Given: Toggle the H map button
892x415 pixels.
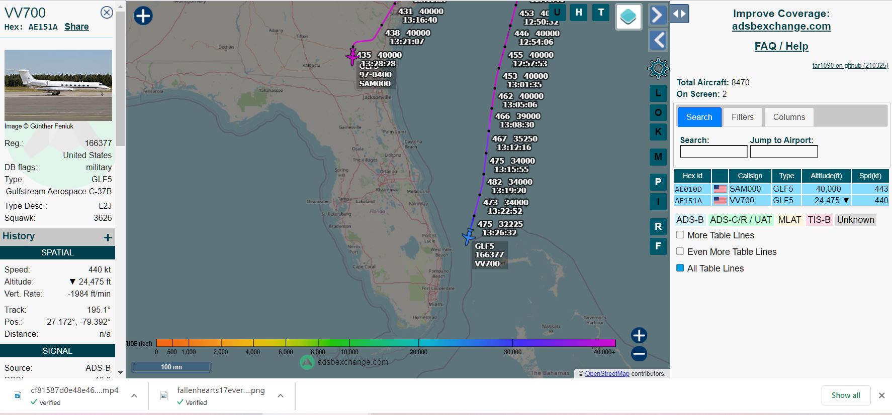Looking at the screenshot, I should point(579,13).
